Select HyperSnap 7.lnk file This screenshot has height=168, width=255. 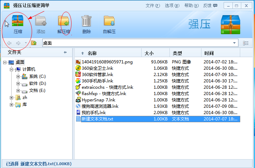(99, 100)
